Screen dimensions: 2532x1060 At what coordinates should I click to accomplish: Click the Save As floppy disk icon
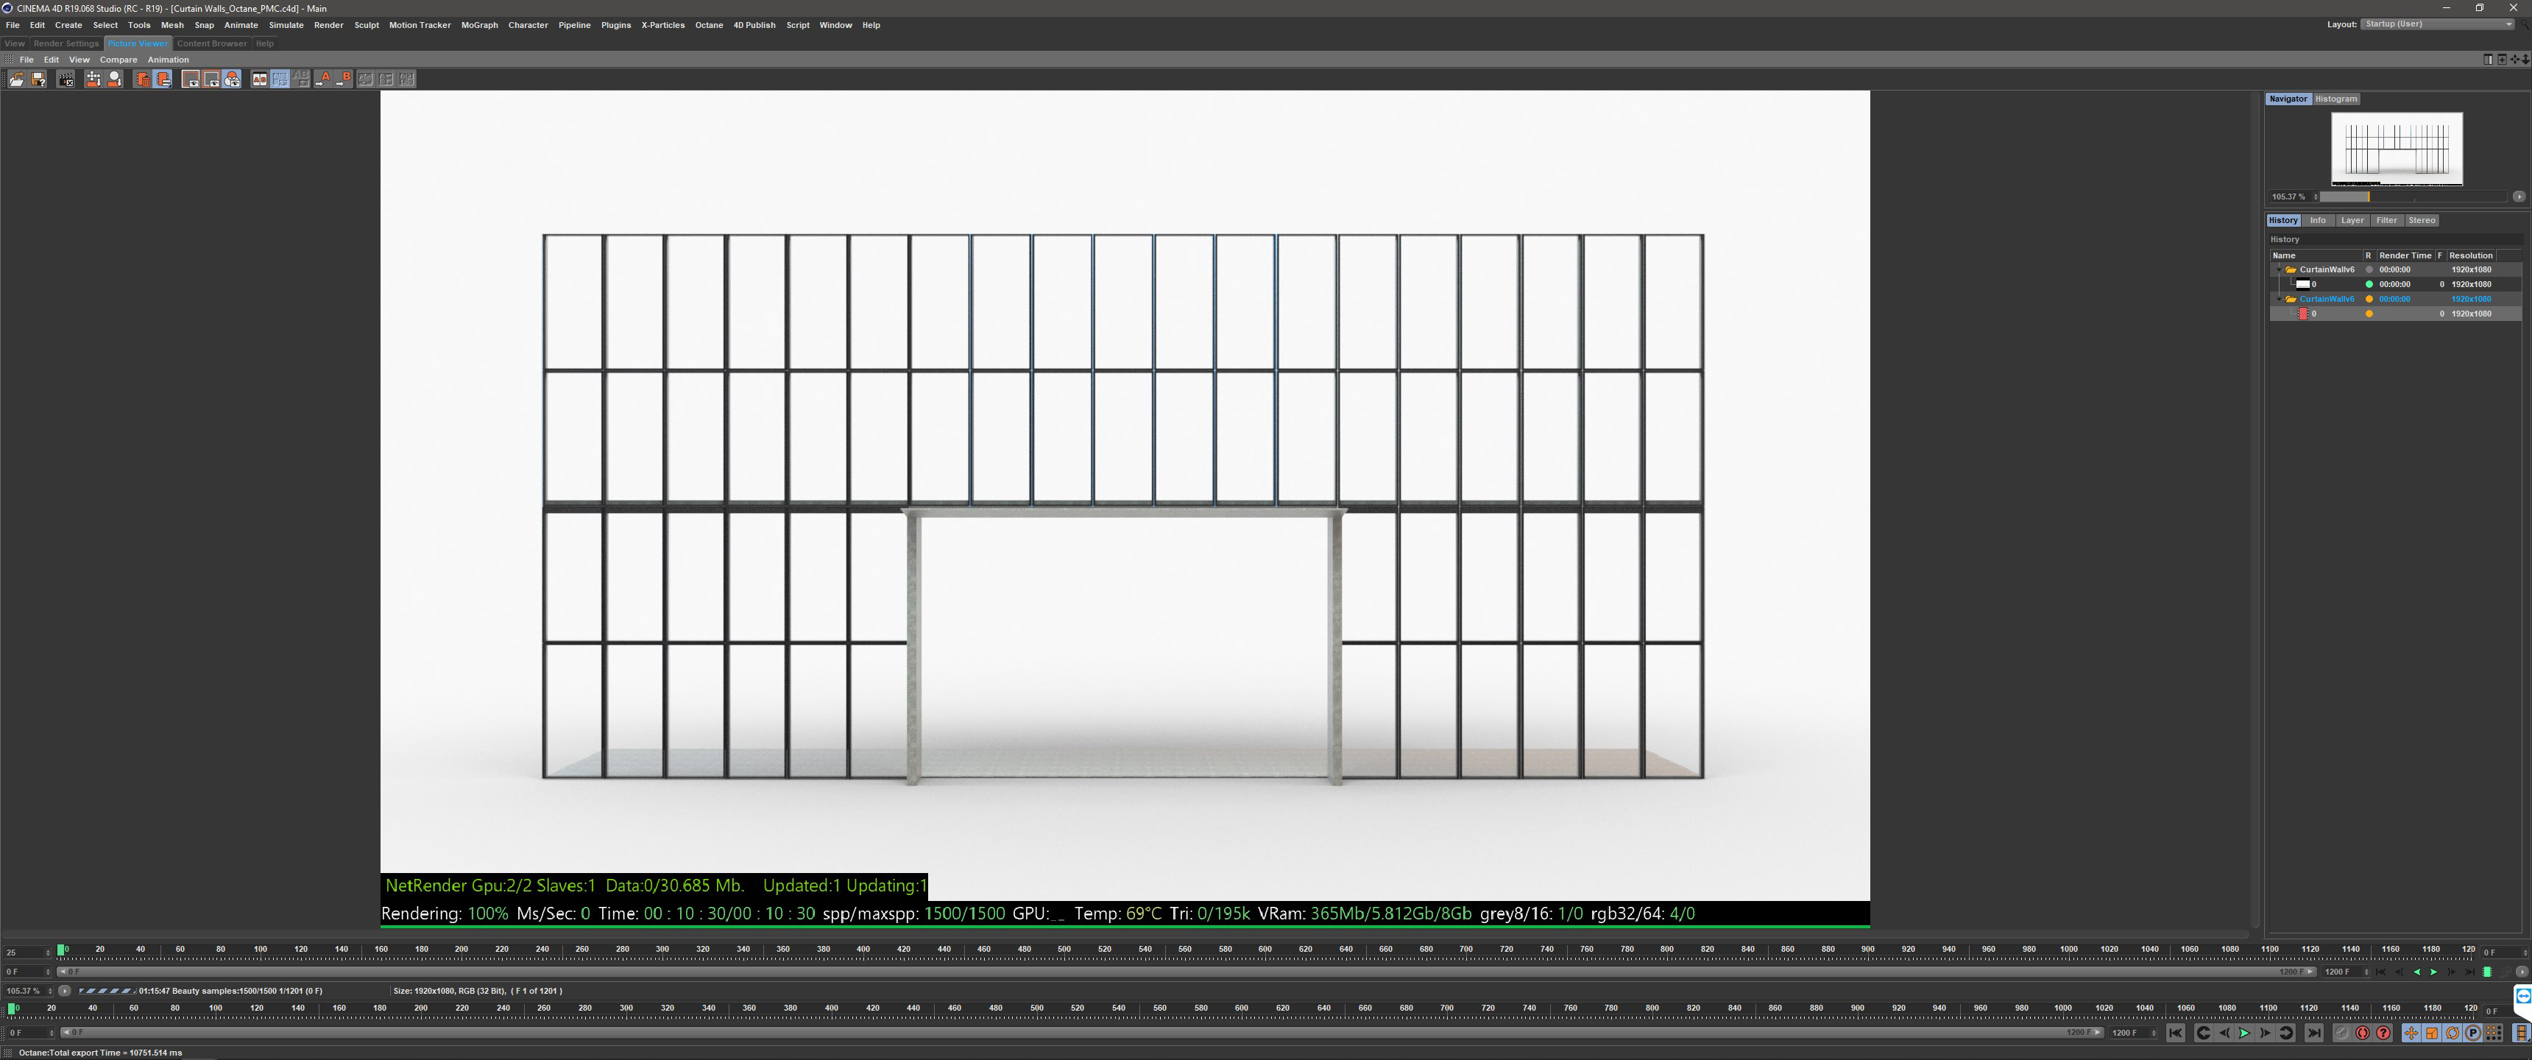[38, 79]
